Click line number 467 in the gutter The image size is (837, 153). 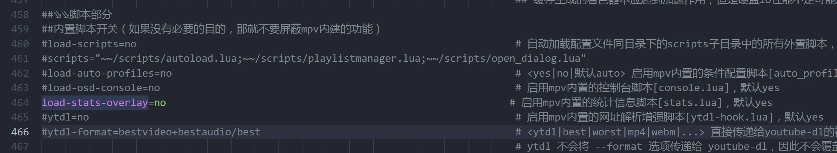20,147
